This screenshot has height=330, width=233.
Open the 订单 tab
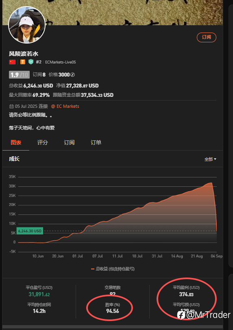pyautogui.click(x=96, y=143)
